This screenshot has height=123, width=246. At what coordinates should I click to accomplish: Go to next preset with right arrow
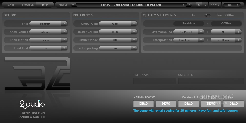coord(190,5)
